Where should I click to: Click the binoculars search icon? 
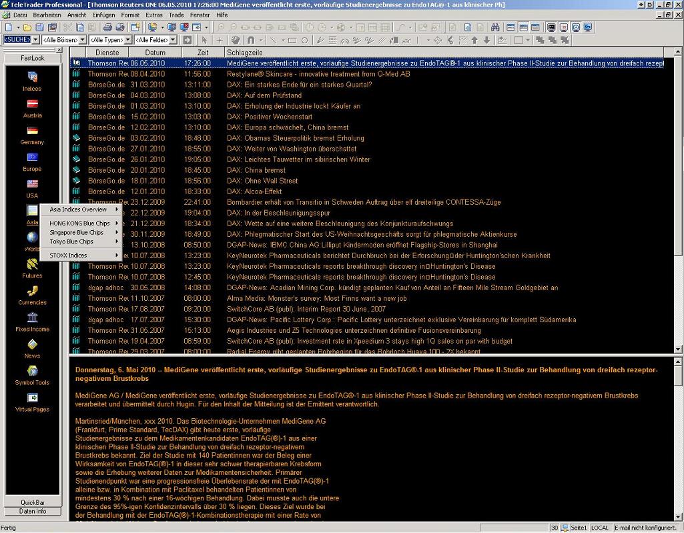click(x=495, y=27)
